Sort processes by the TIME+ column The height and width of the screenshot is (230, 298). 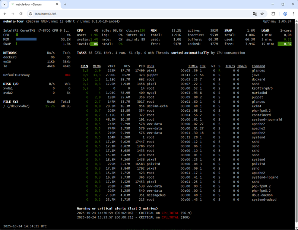tap(193, 66)
